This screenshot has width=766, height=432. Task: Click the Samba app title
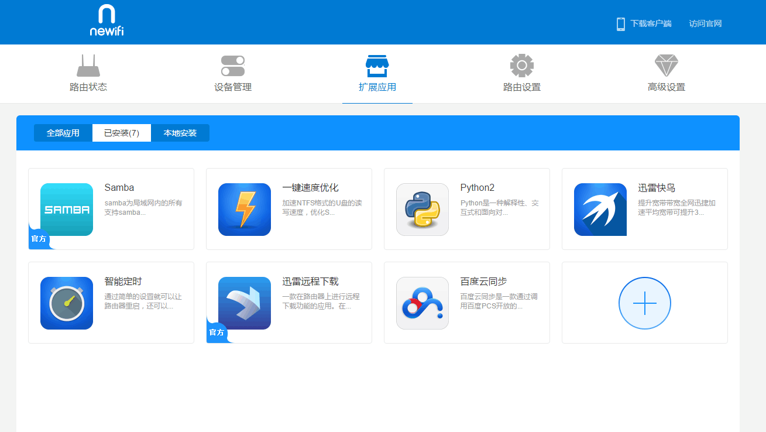(x=119, y=188)
